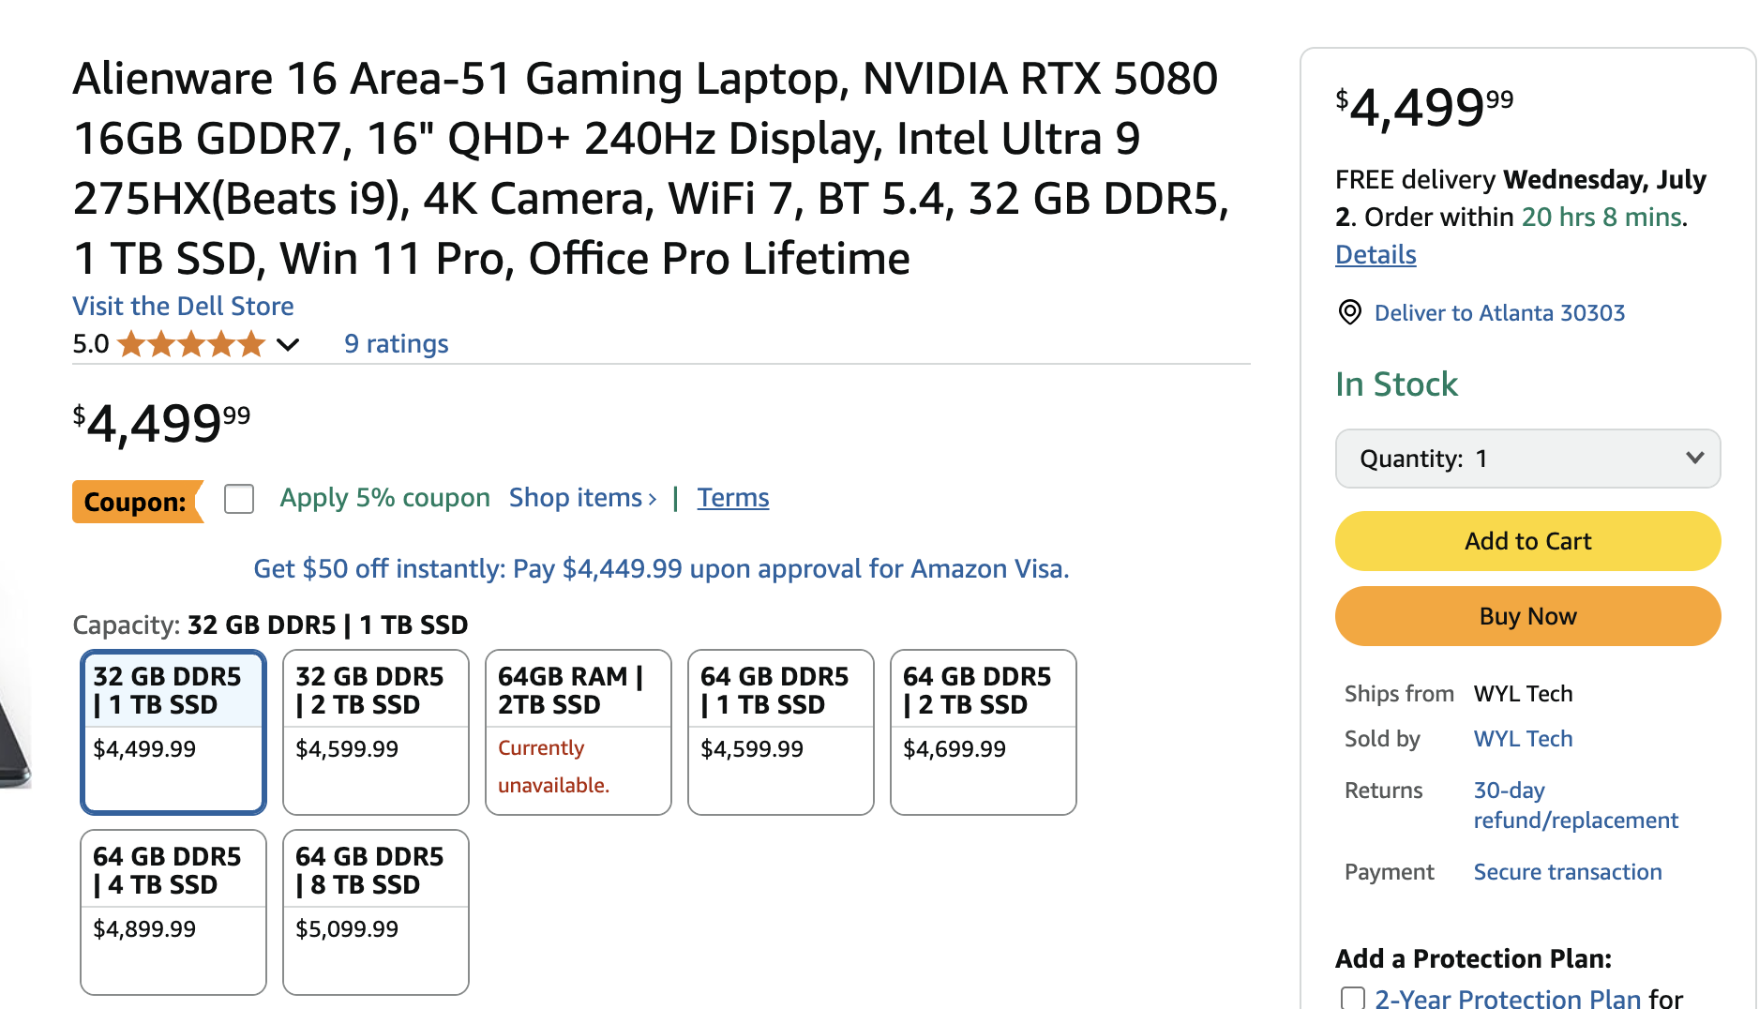The image size is (1759, 1009).
Task: Open the Quantity dropdown
Action: point(1527,459)
